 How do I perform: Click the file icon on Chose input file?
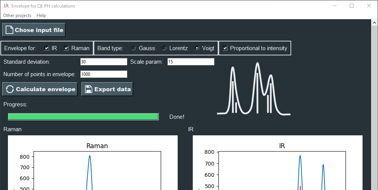9,30
